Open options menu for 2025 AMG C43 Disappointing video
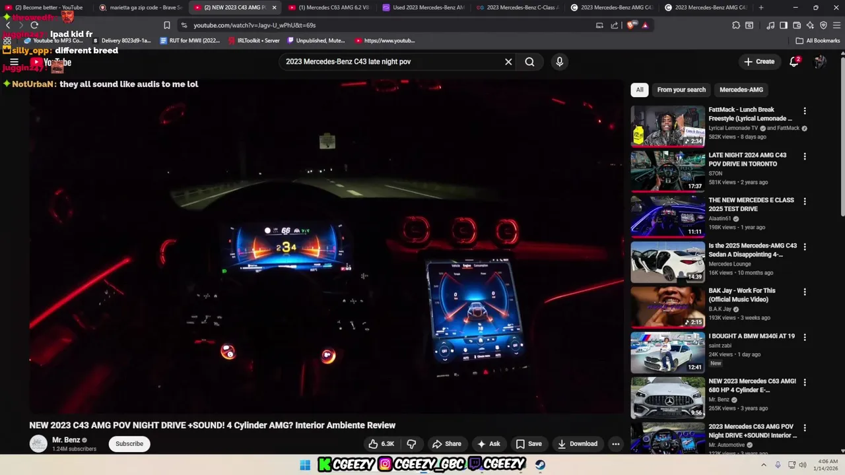The height and width of the screenshot is (475, 845). [x=804, y=247]
